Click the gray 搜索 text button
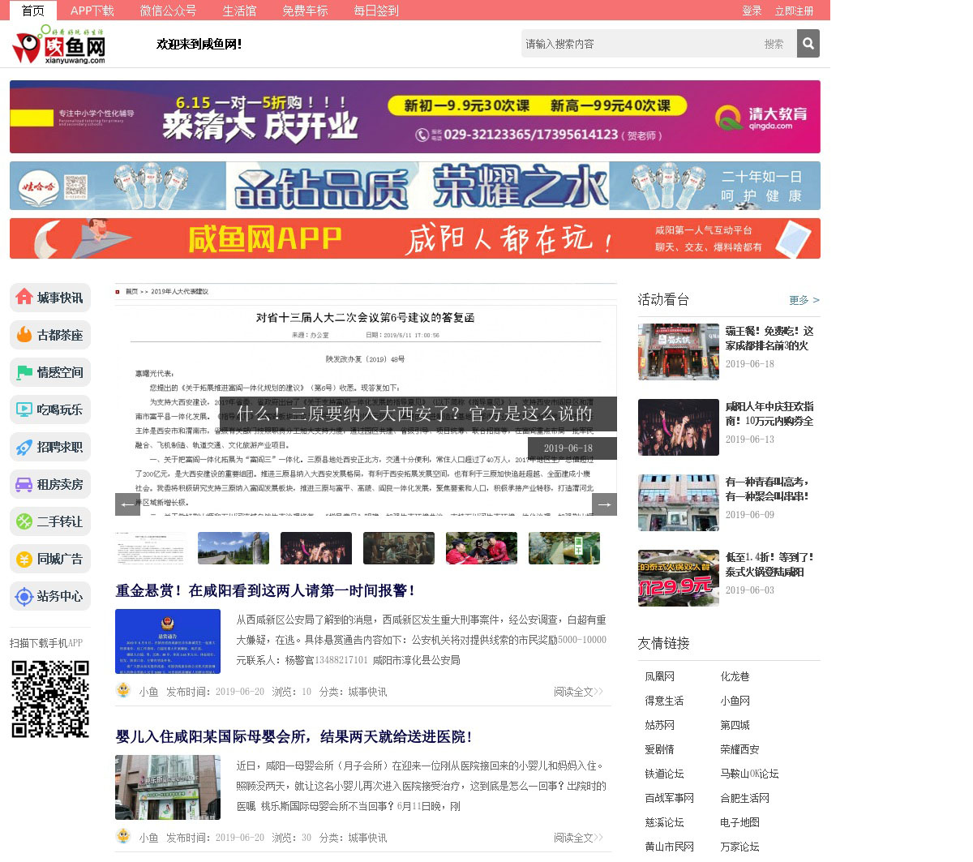 pos(774,44)
